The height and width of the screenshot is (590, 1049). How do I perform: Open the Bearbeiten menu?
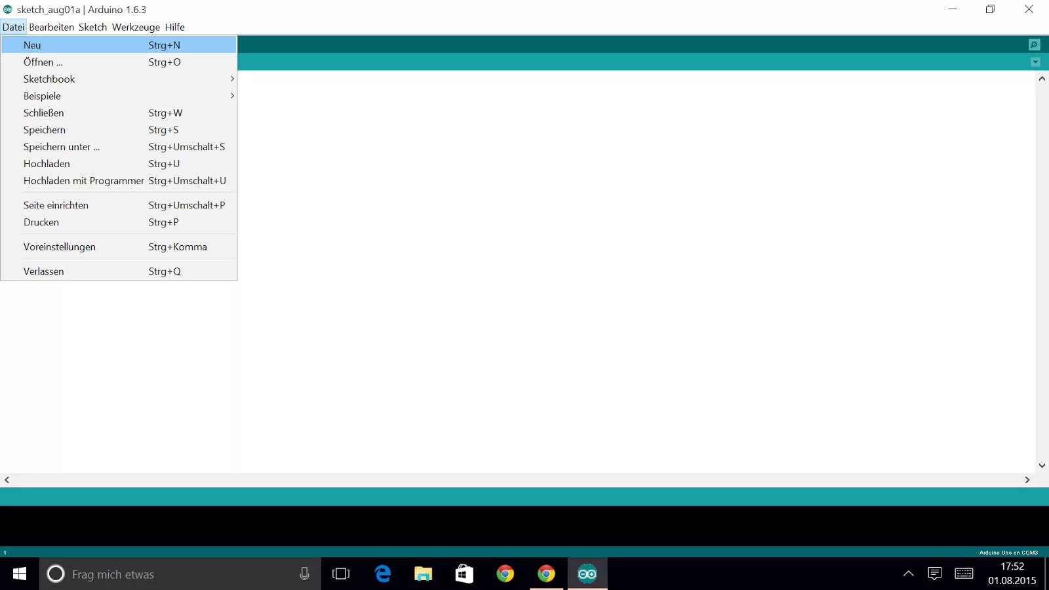click(51, 27)
